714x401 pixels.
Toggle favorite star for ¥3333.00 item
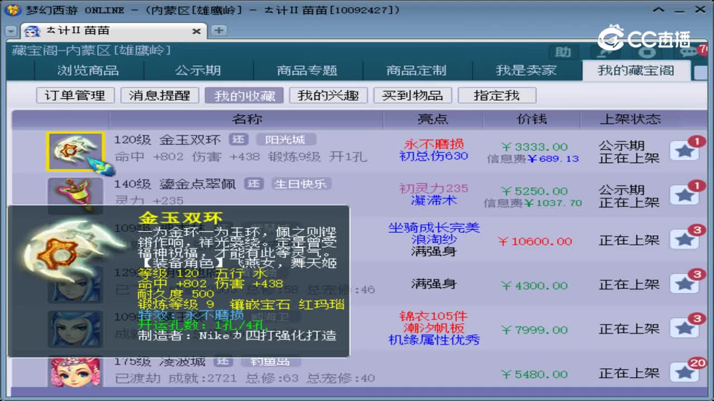tap(684, 150)
